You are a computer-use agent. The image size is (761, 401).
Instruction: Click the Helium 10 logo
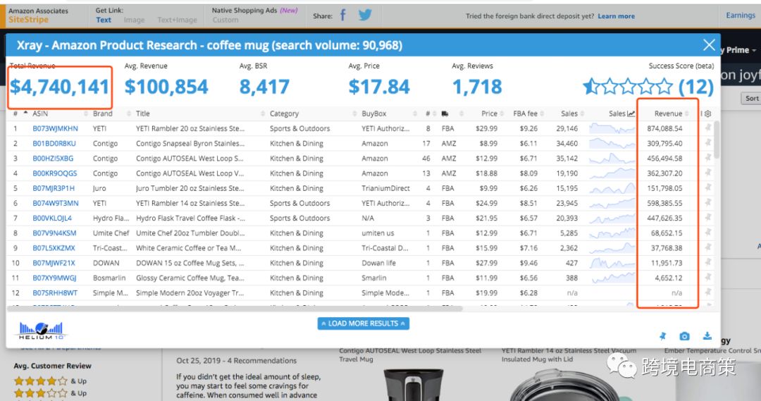click(x=42, y=331)
